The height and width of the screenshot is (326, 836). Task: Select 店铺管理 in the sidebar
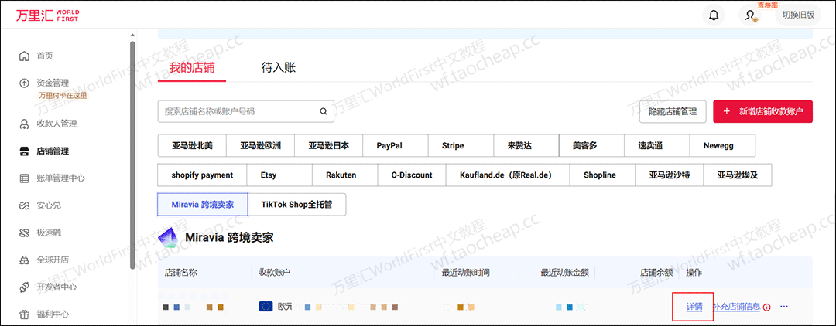pos(53,151)
